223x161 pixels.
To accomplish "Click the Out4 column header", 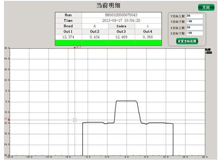I will click(x=148, y=32).
